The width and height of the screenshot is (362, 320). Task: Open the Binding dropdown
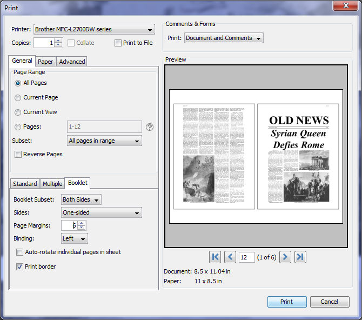75,238
